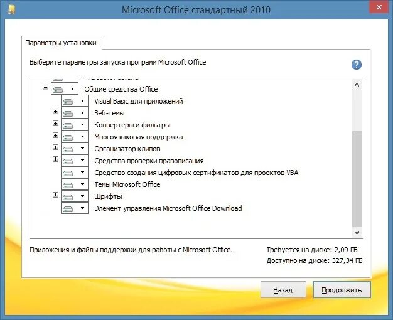Open install options dropdown for Visual Basic для приложений
Screen dimensions: 393x320
(75, 101)
